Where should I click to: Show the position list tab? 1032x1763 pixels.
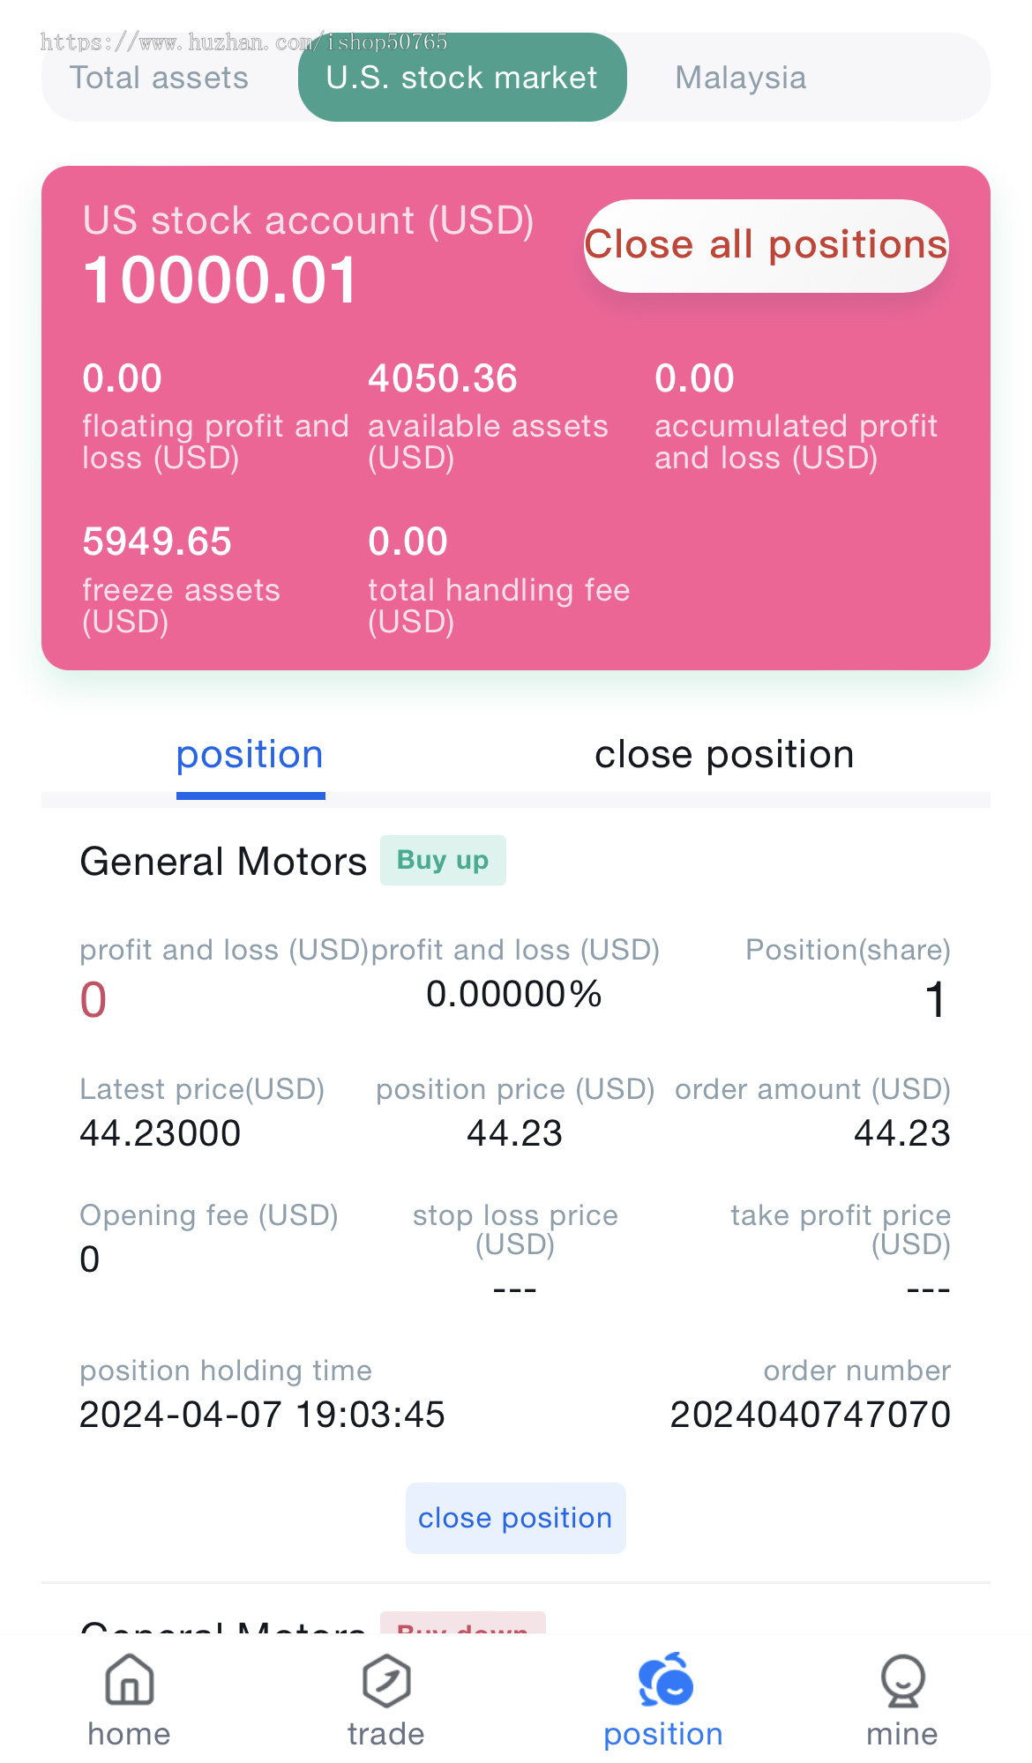click(250, 755)
